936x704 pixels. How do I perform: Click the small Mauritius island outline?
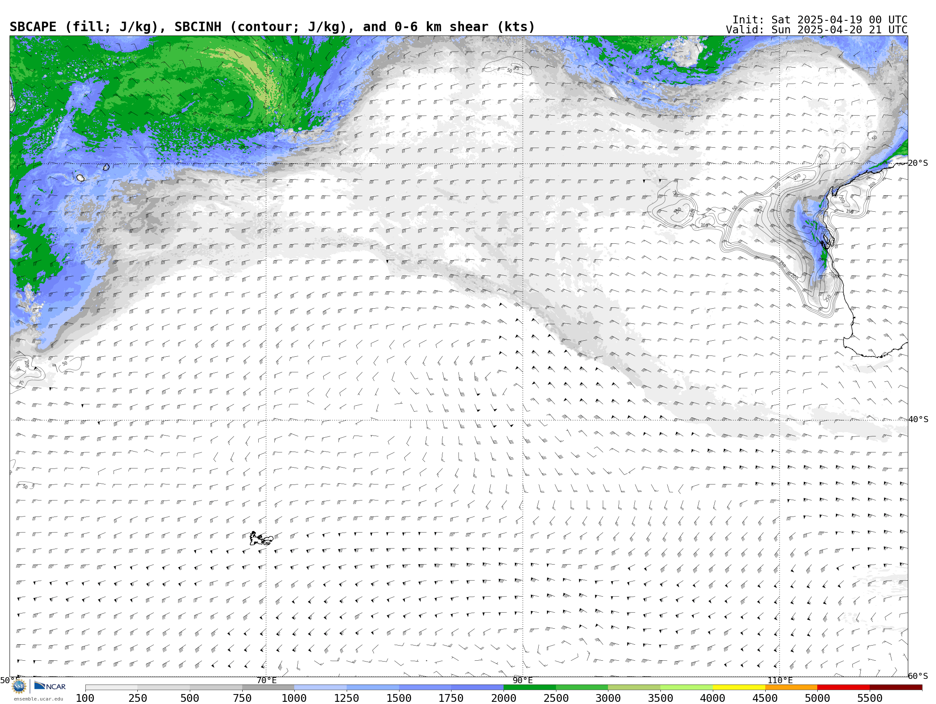click(106, 167)
